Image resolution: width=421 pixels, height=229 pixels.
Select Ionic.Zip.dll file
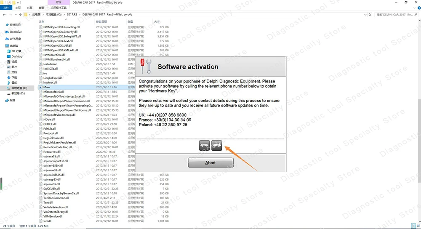[x=51, y=69]
